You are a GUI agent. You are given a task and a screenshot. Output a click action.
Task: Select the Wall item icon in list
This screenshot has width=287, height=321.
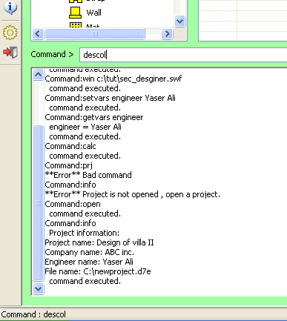75,13
